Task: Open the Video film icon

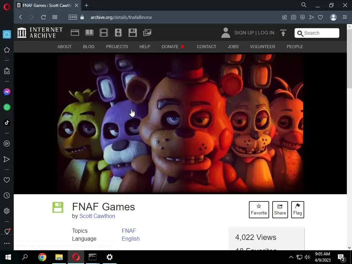Action: coord(104,33)
